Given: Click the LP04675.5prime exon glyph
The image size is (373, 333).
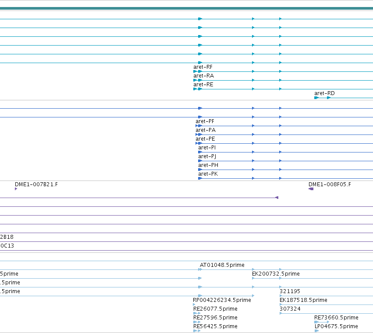Looking at the screenshot, I should click(x=316, y=331).
